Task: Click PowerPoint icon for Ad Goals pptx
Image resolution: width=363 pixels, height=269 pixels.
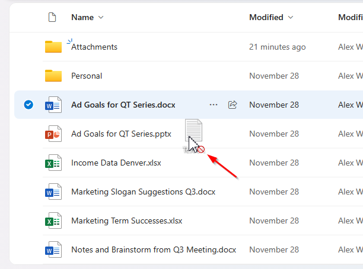Action: point(53,134)
